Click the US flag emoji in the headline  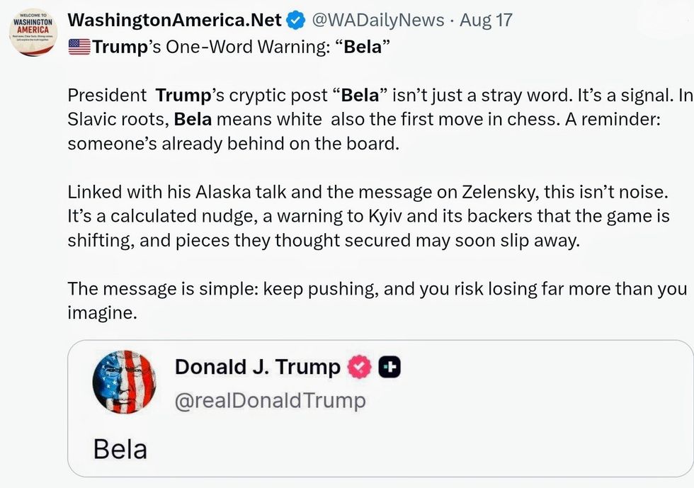tap(79, 47)
